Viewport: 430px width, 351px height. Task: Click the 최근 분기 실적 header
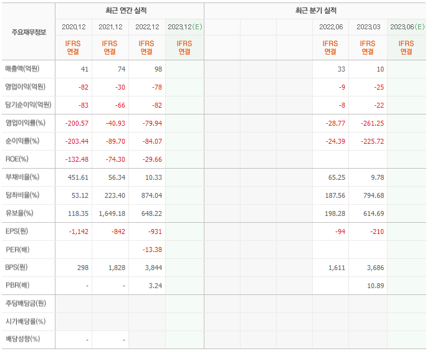[x=315, y=11]
